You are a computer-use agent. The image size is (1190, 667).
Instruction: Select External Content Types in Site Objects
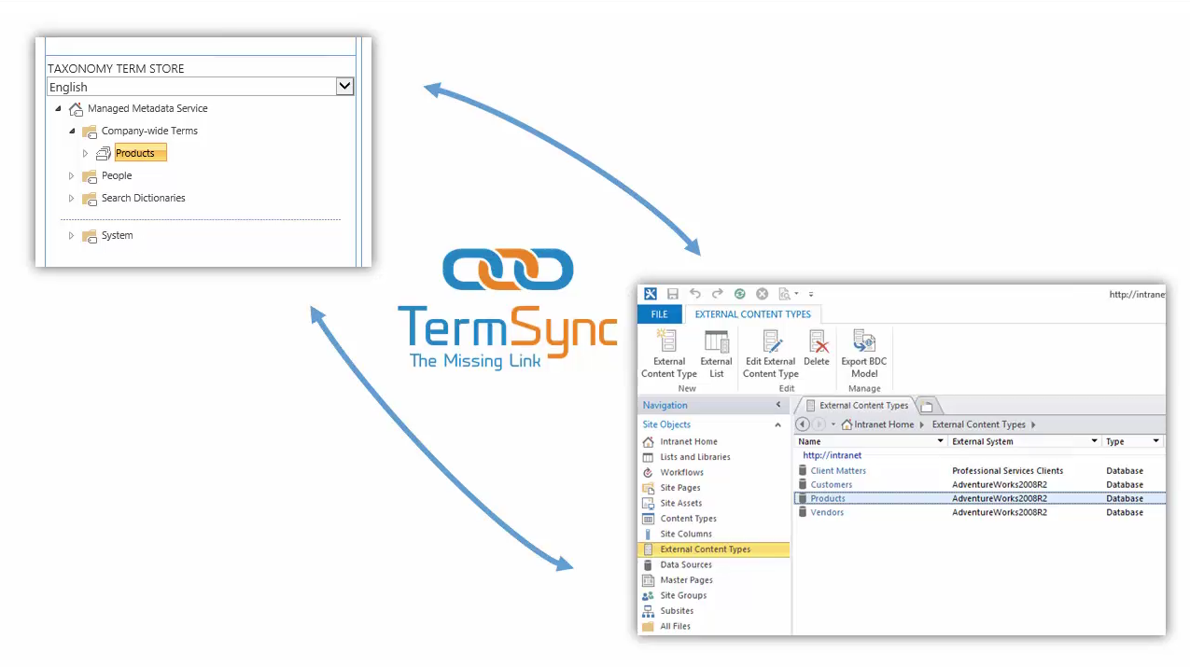[x=714, y=549]
